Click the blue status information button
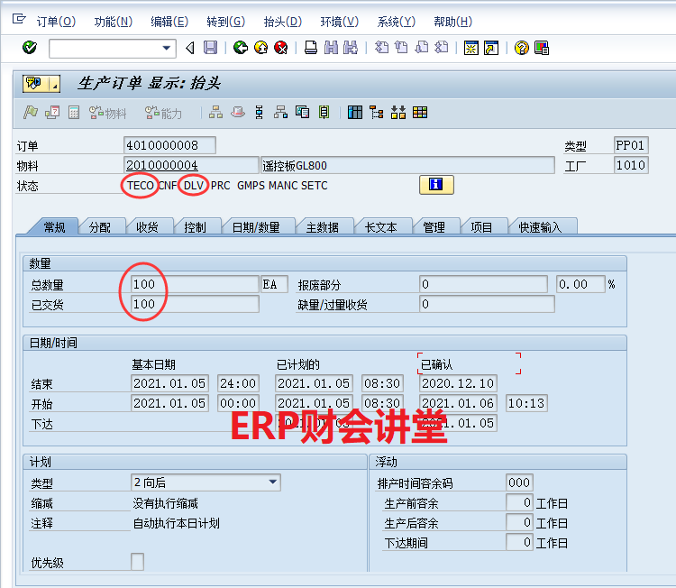Viewport: 676px width, 588px height. [x=436, y=185]
